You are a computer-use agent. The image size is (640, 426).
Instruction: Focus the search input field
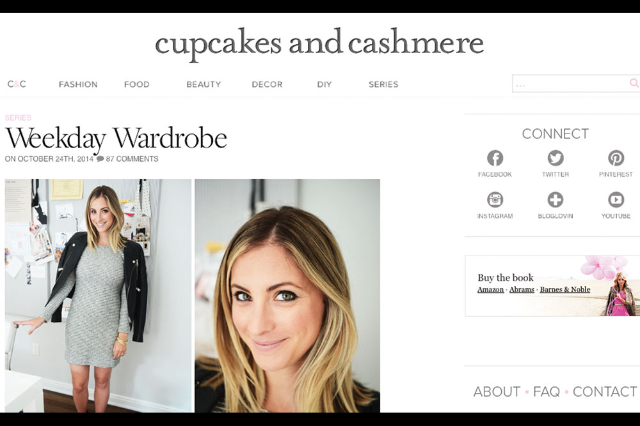[x=570, y=84]
